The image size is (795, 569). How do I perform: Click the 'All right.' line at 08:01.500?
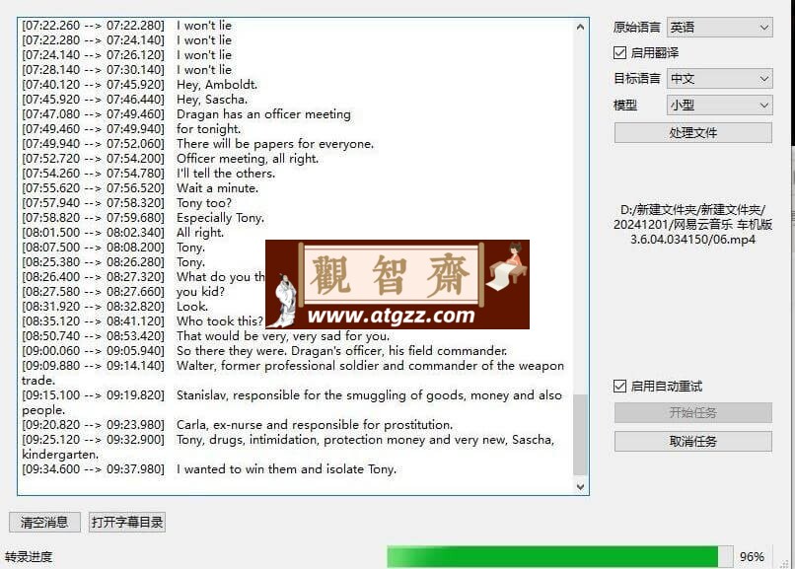pos(200,233)
